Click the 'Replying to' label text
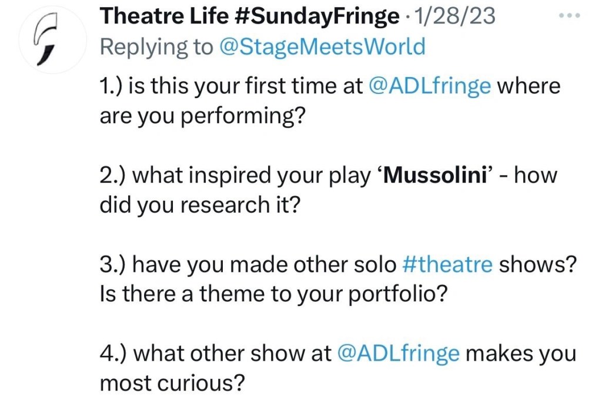This screenshot has width=602, height=400. pos(157,46)
